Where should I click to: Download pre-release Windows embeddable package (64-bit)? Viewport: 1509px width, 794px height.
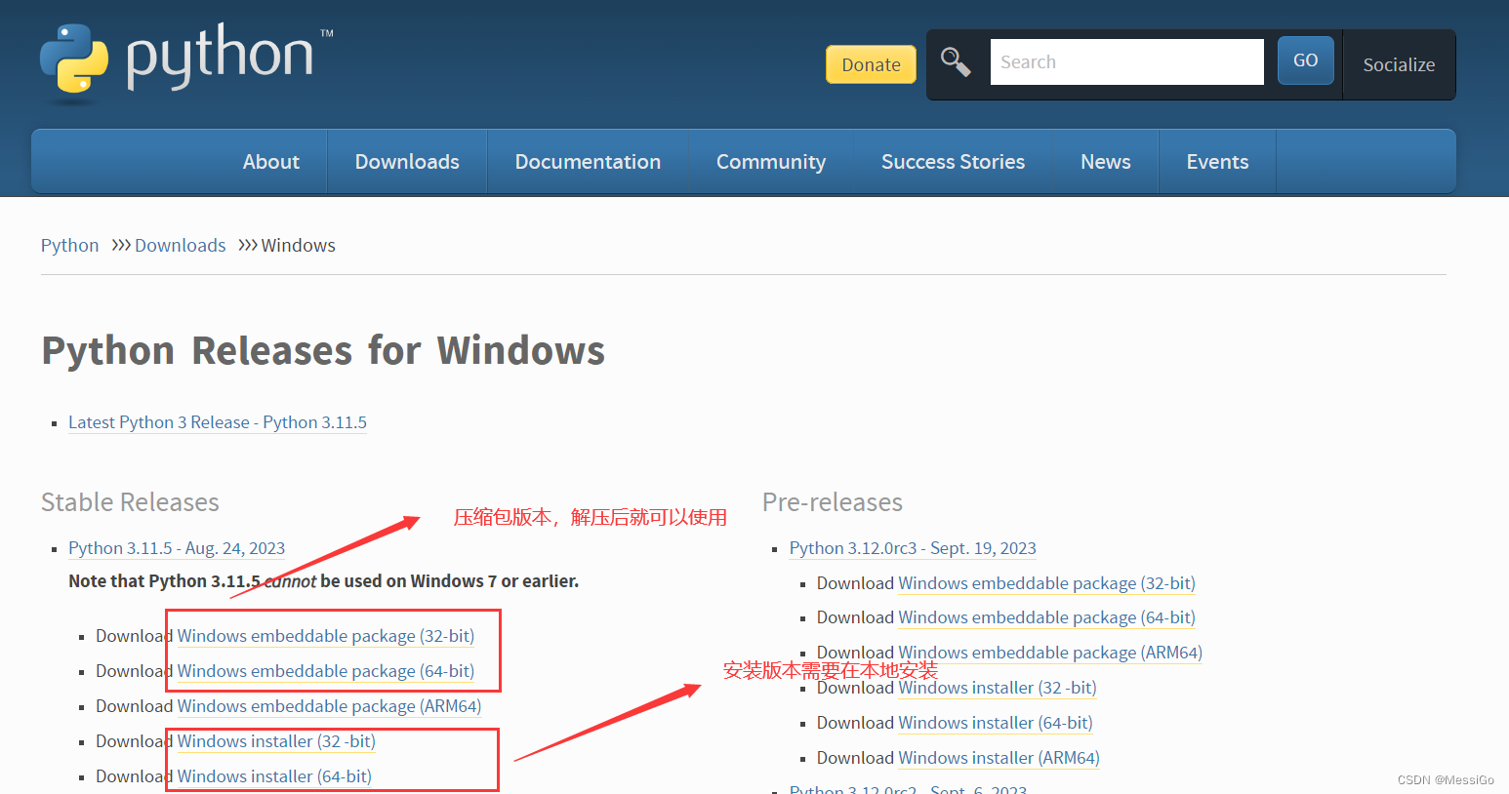coord(1046,617)
